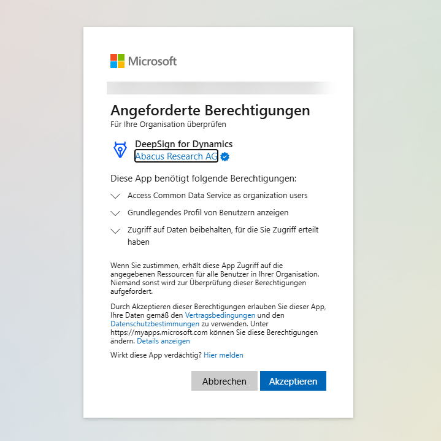Click the blurred account name bar
This screenshot has height=441, width=441.
(x=221, y=88)
